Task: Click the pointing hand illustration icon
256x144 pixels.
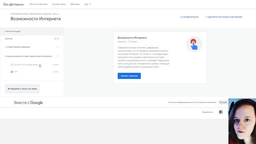Action: 194,44
